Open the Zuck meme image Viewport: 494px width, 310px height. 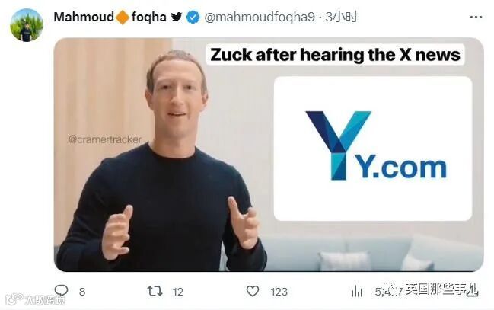(269, 155)
